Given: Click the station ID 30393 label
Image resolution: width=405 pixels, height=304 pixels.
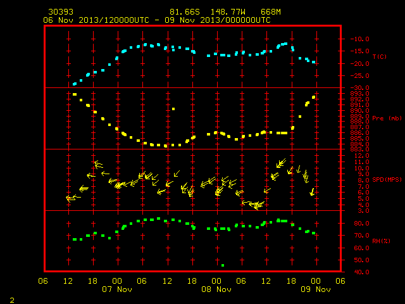Looking at the screenshot, I should click(x=61, y=12).
